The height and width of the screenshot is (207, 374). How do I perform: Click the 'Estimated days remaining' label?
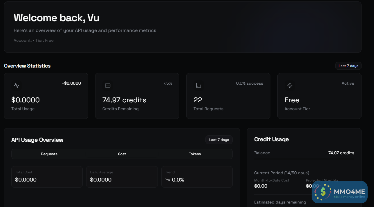[x=280, y=202]
